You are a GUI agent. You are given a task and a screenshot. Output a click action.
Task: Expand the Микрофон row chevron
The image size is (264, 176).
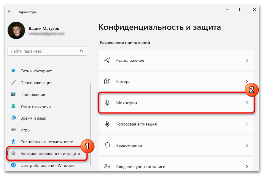click(247, 103)
